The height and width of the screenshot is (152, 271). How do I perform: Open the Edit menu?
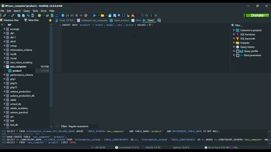click(9, 11)
